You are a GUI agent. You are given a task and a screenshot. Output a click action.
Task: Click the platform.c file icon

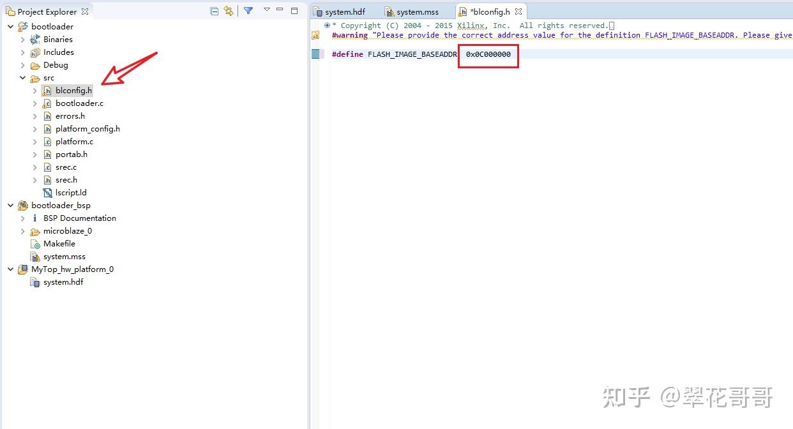(x=47, y=142)
